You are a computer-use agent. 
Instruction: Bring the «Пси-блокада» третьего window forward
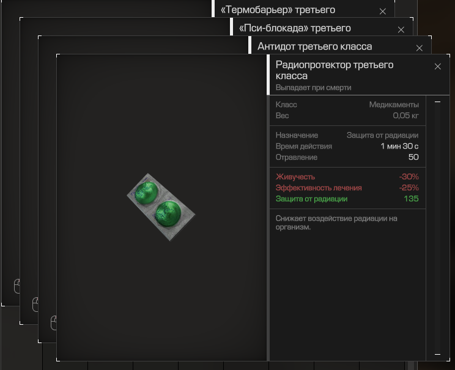point(295,28)
